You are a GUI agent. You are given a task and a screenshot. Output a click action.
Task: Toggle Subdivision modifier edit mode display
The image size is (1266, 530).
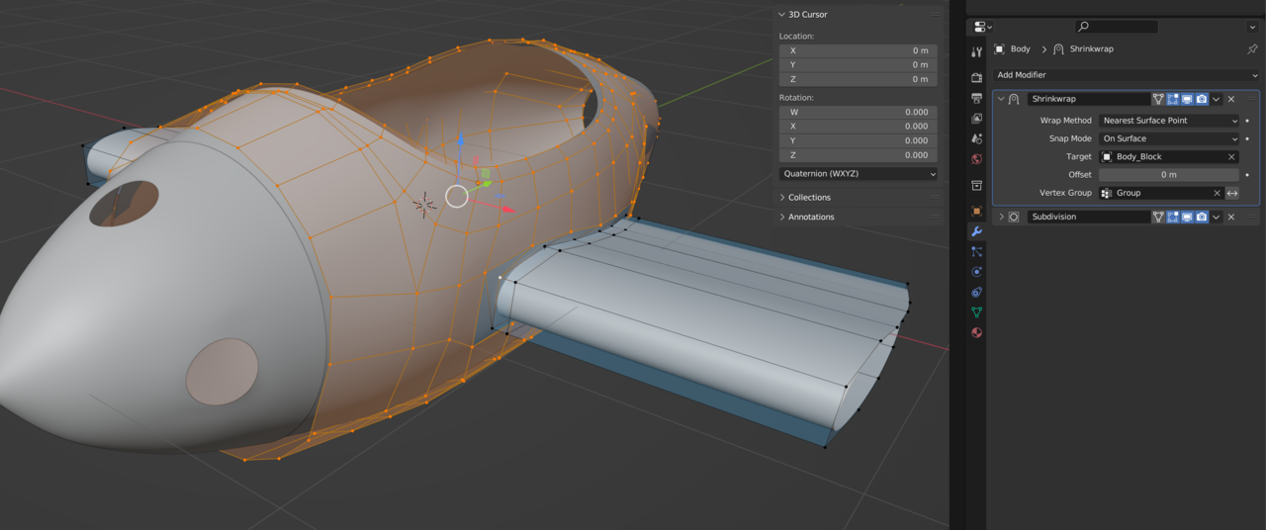click(1173, 217)
